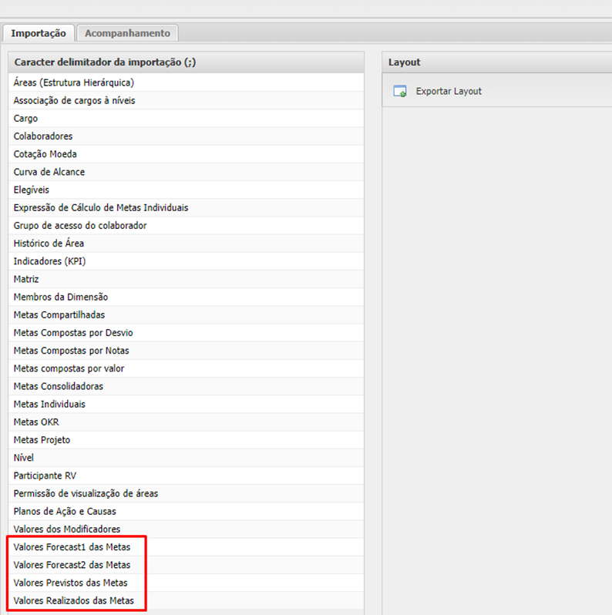The image size is (612, 615).
Task: Choose Expressão de Cálculo de Metas Individuais
Action: tap(101, 207)
